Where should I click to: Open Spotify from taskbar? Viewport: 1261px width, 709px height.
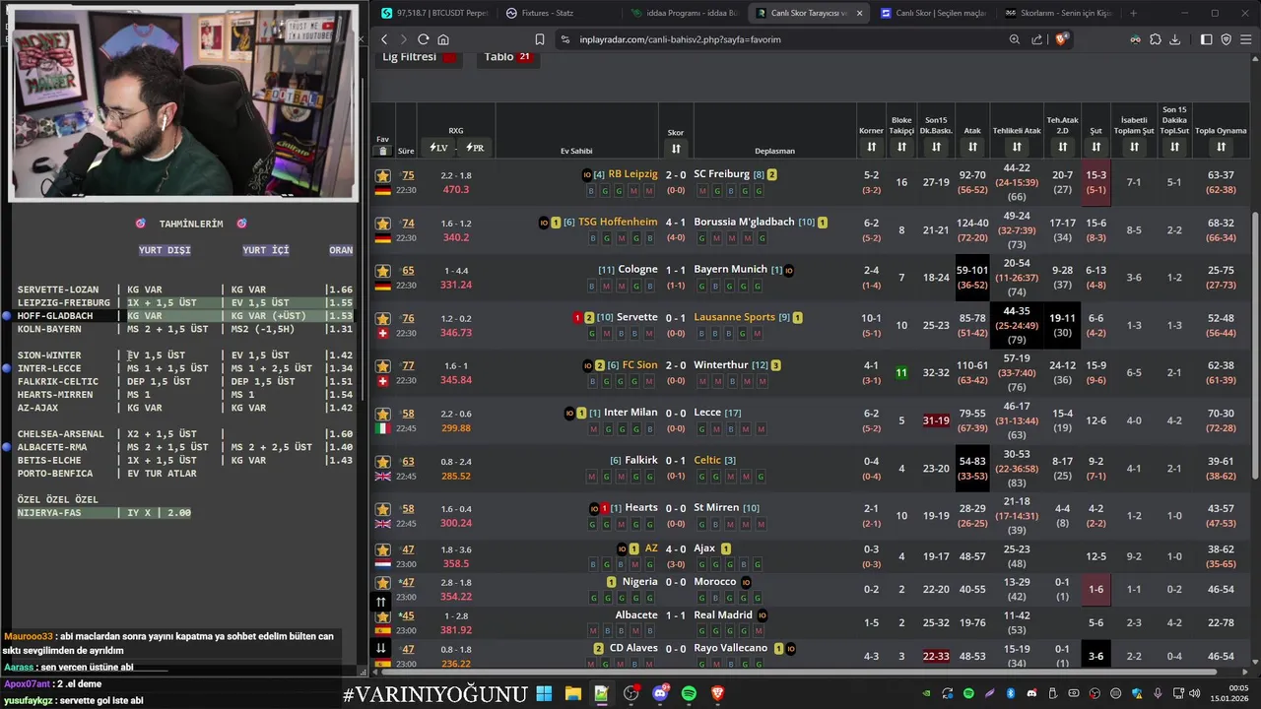(x=689, y=693)
